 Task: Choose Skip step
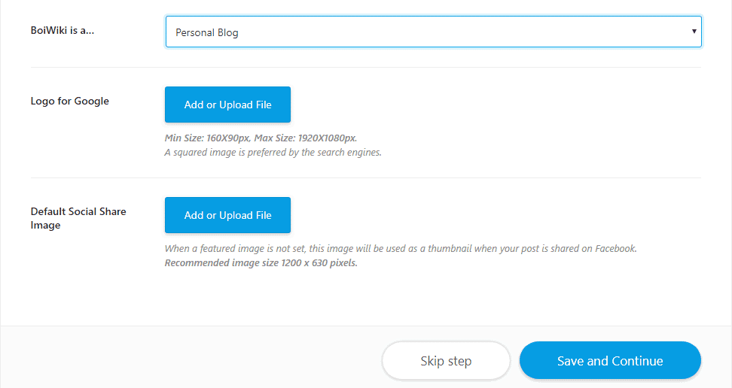coord(446,360)
